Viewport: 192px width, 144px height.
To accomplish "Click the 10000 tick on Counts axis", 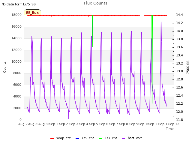I will (16, 61).
